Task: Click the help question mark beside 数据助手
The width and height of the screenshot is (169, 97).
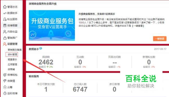Action: (41, 48)
